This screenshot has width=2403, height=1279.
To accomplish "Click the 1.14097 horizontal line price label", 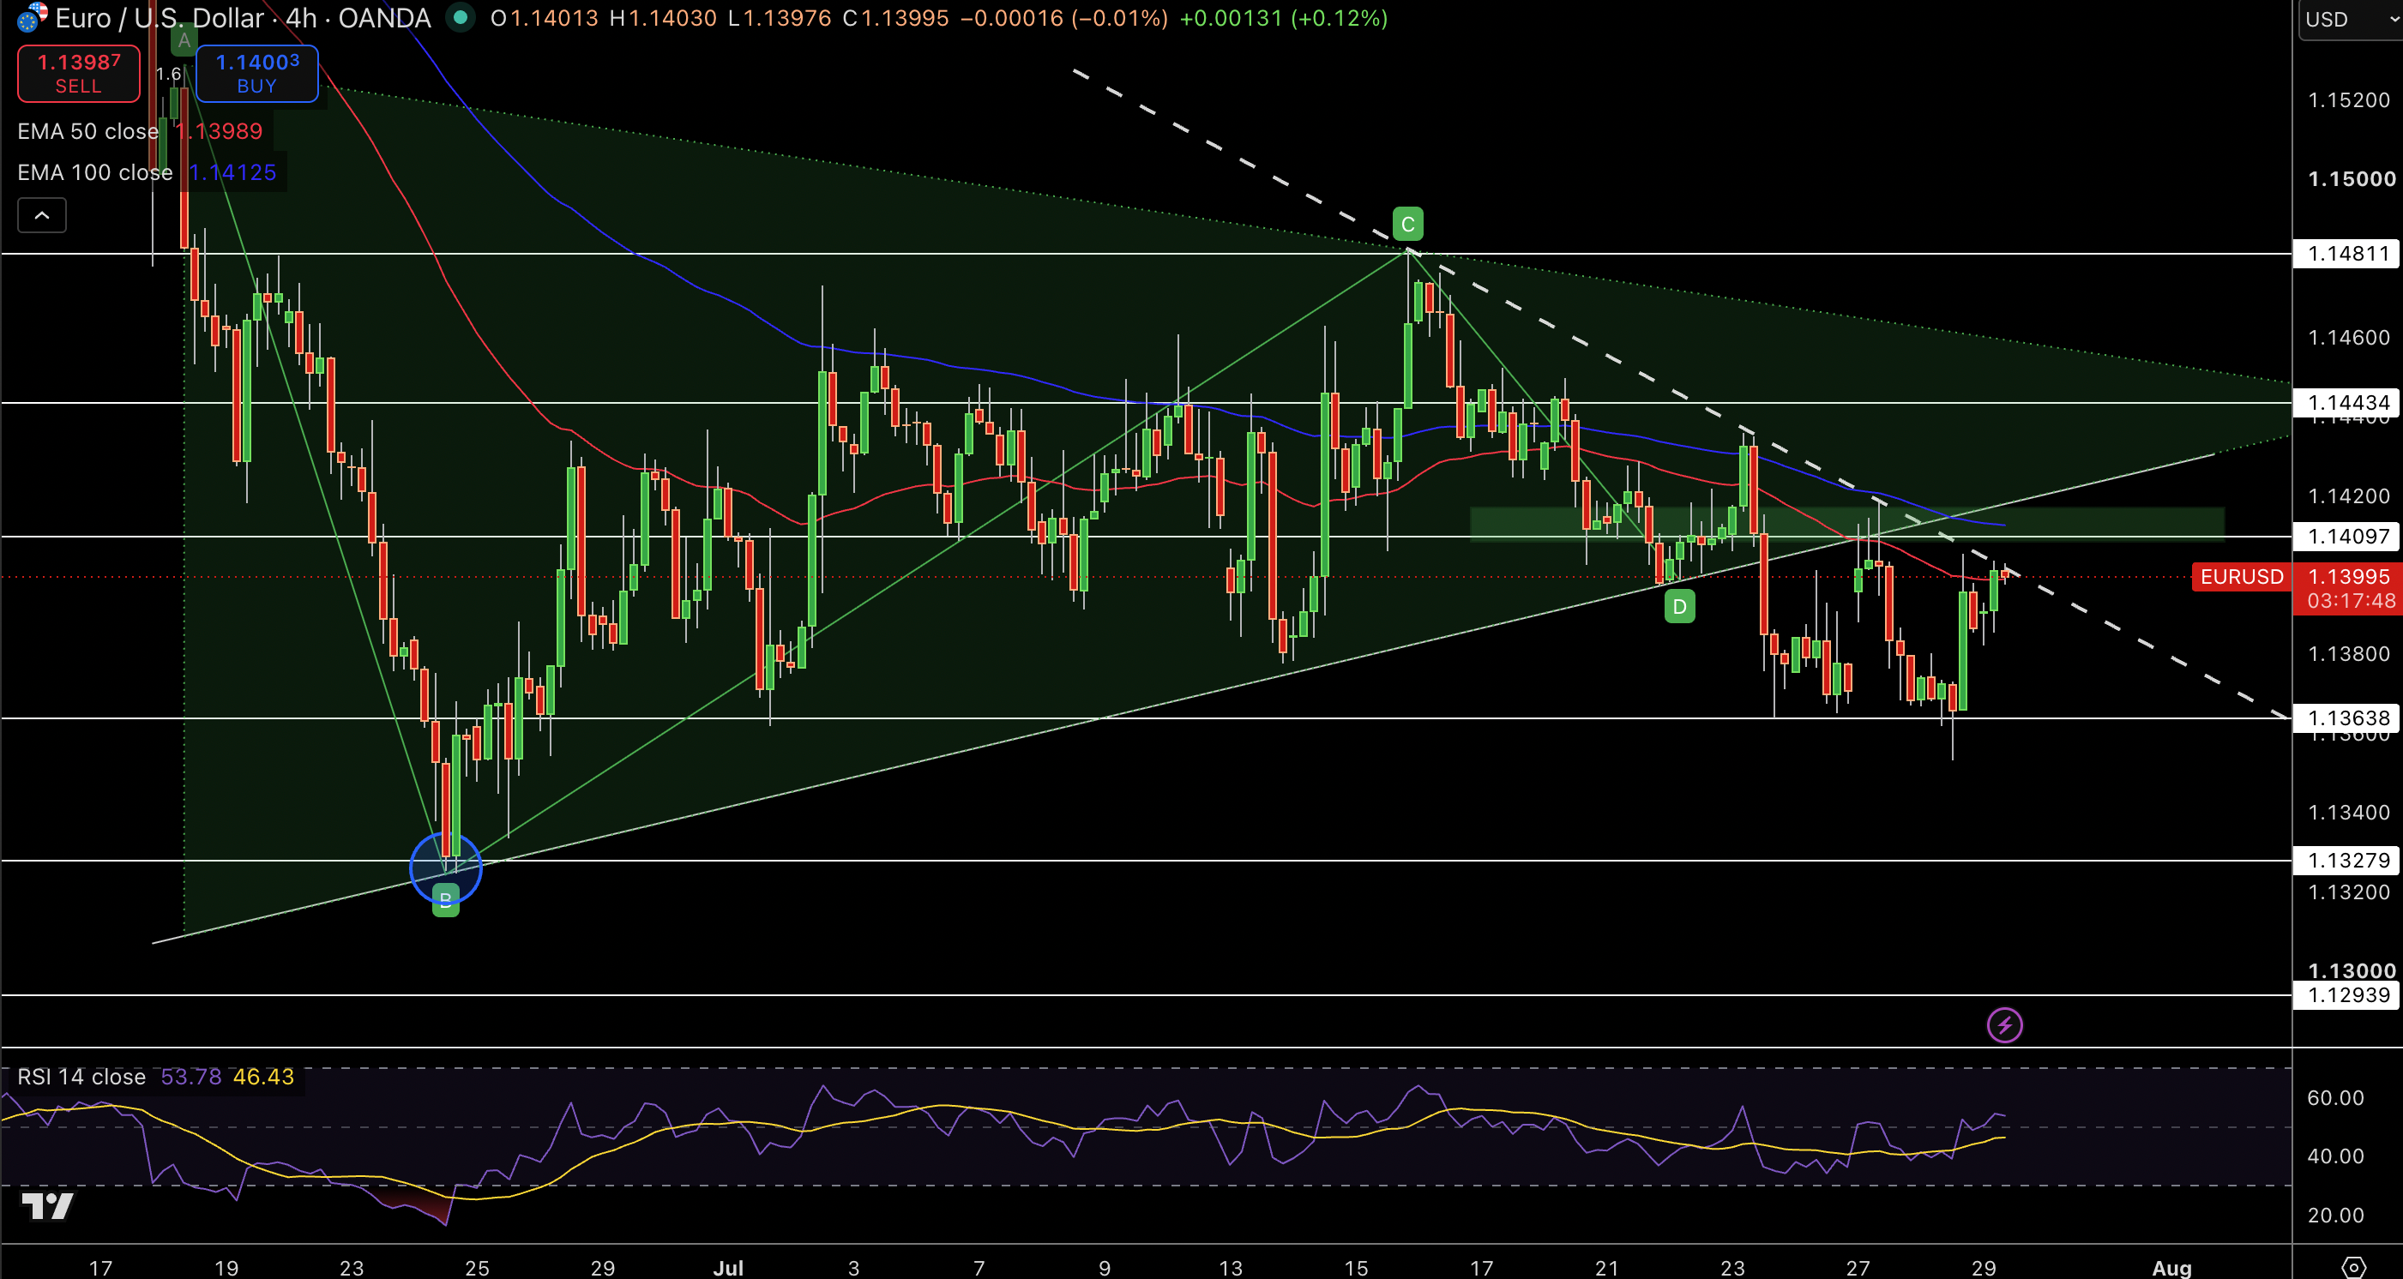I will tap(2347, 536).
